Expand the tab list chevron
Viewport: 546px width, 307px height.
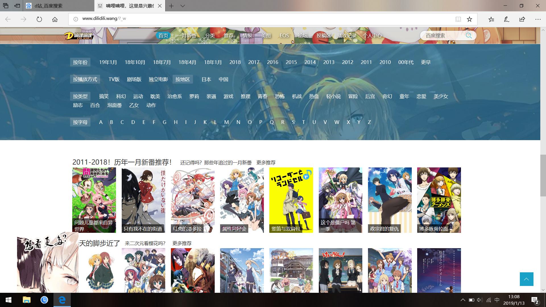coord(183,6)
